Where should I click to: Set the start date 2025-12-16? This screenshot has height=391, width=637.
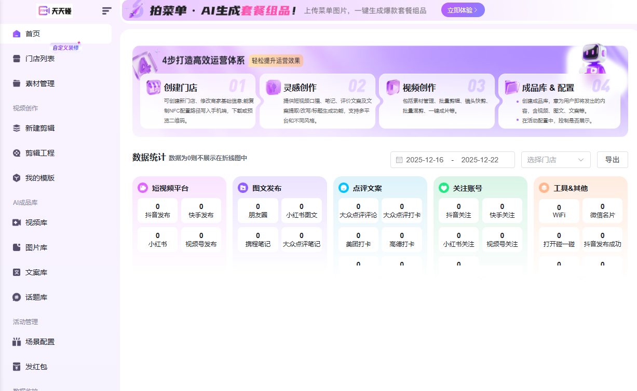425,160
